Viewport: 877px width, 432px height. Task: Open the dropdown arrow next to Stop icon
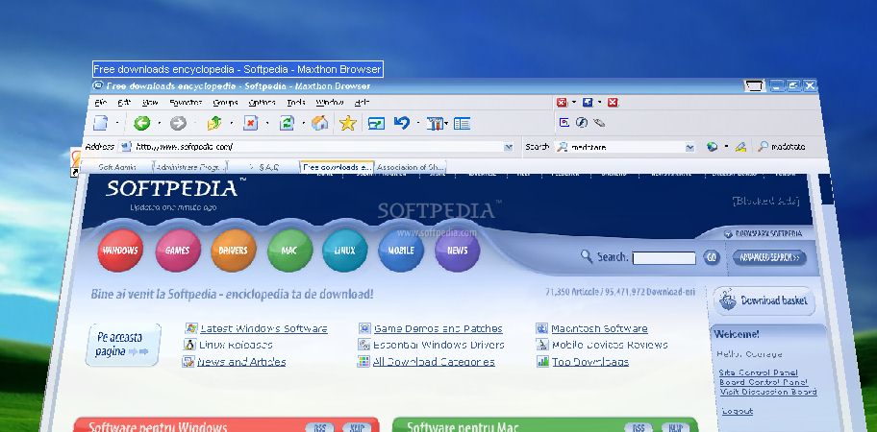click(266, 123)
